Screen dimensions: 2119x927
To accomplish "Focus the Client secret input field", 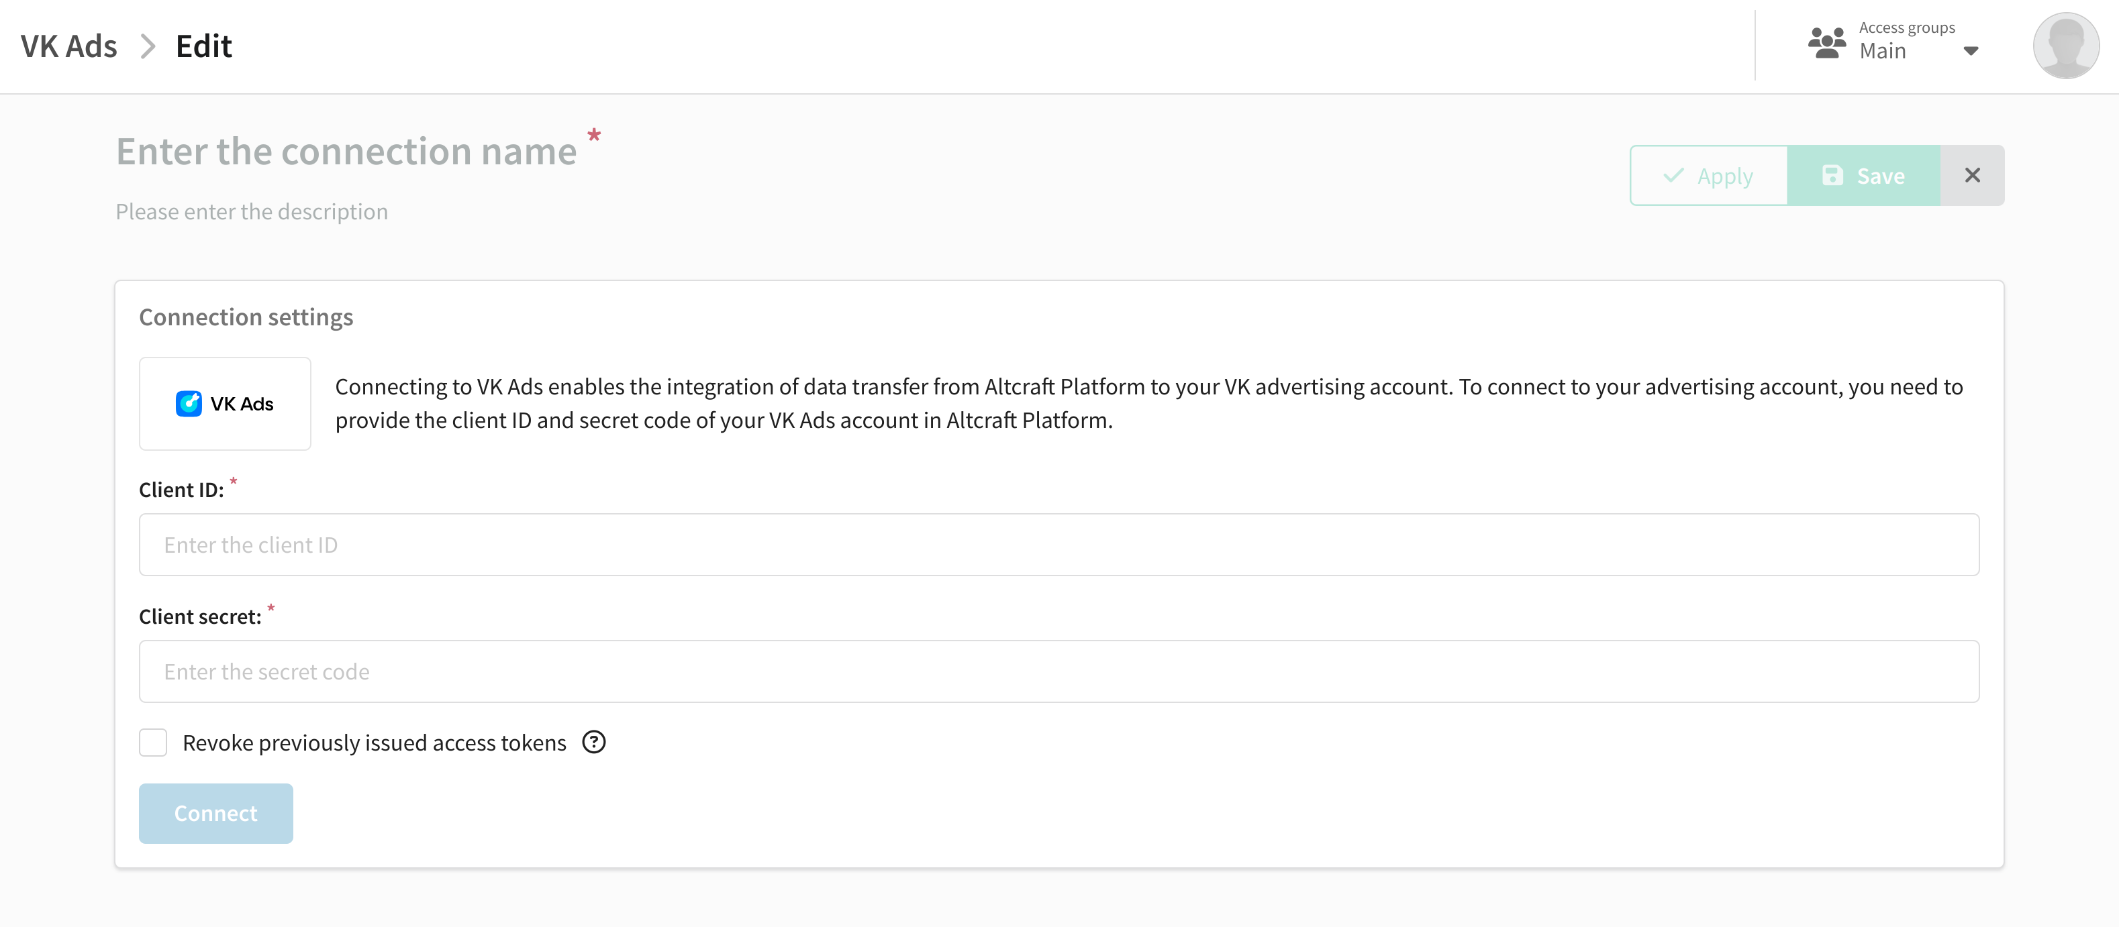I will click(1058, 671).
